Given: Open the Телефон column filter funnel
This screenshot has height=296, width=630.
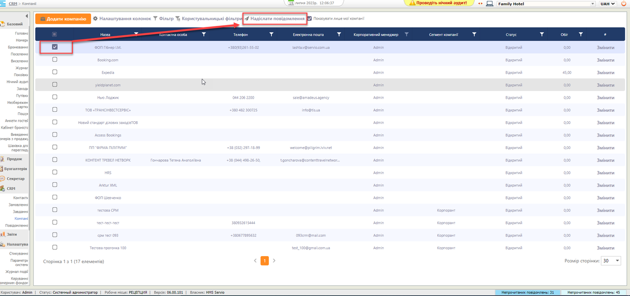Looking at the screenshot, I should [x=271, y=34].
